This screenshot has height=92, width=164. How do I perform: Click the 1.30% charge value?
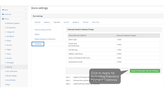click(119, 40)
